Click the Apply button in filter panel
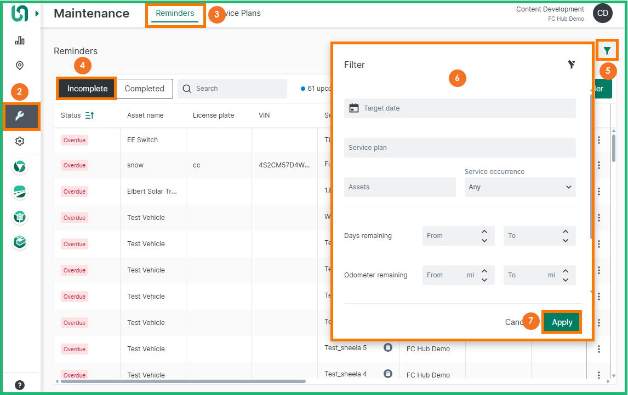628x395 pixels. tap(562, 322)
